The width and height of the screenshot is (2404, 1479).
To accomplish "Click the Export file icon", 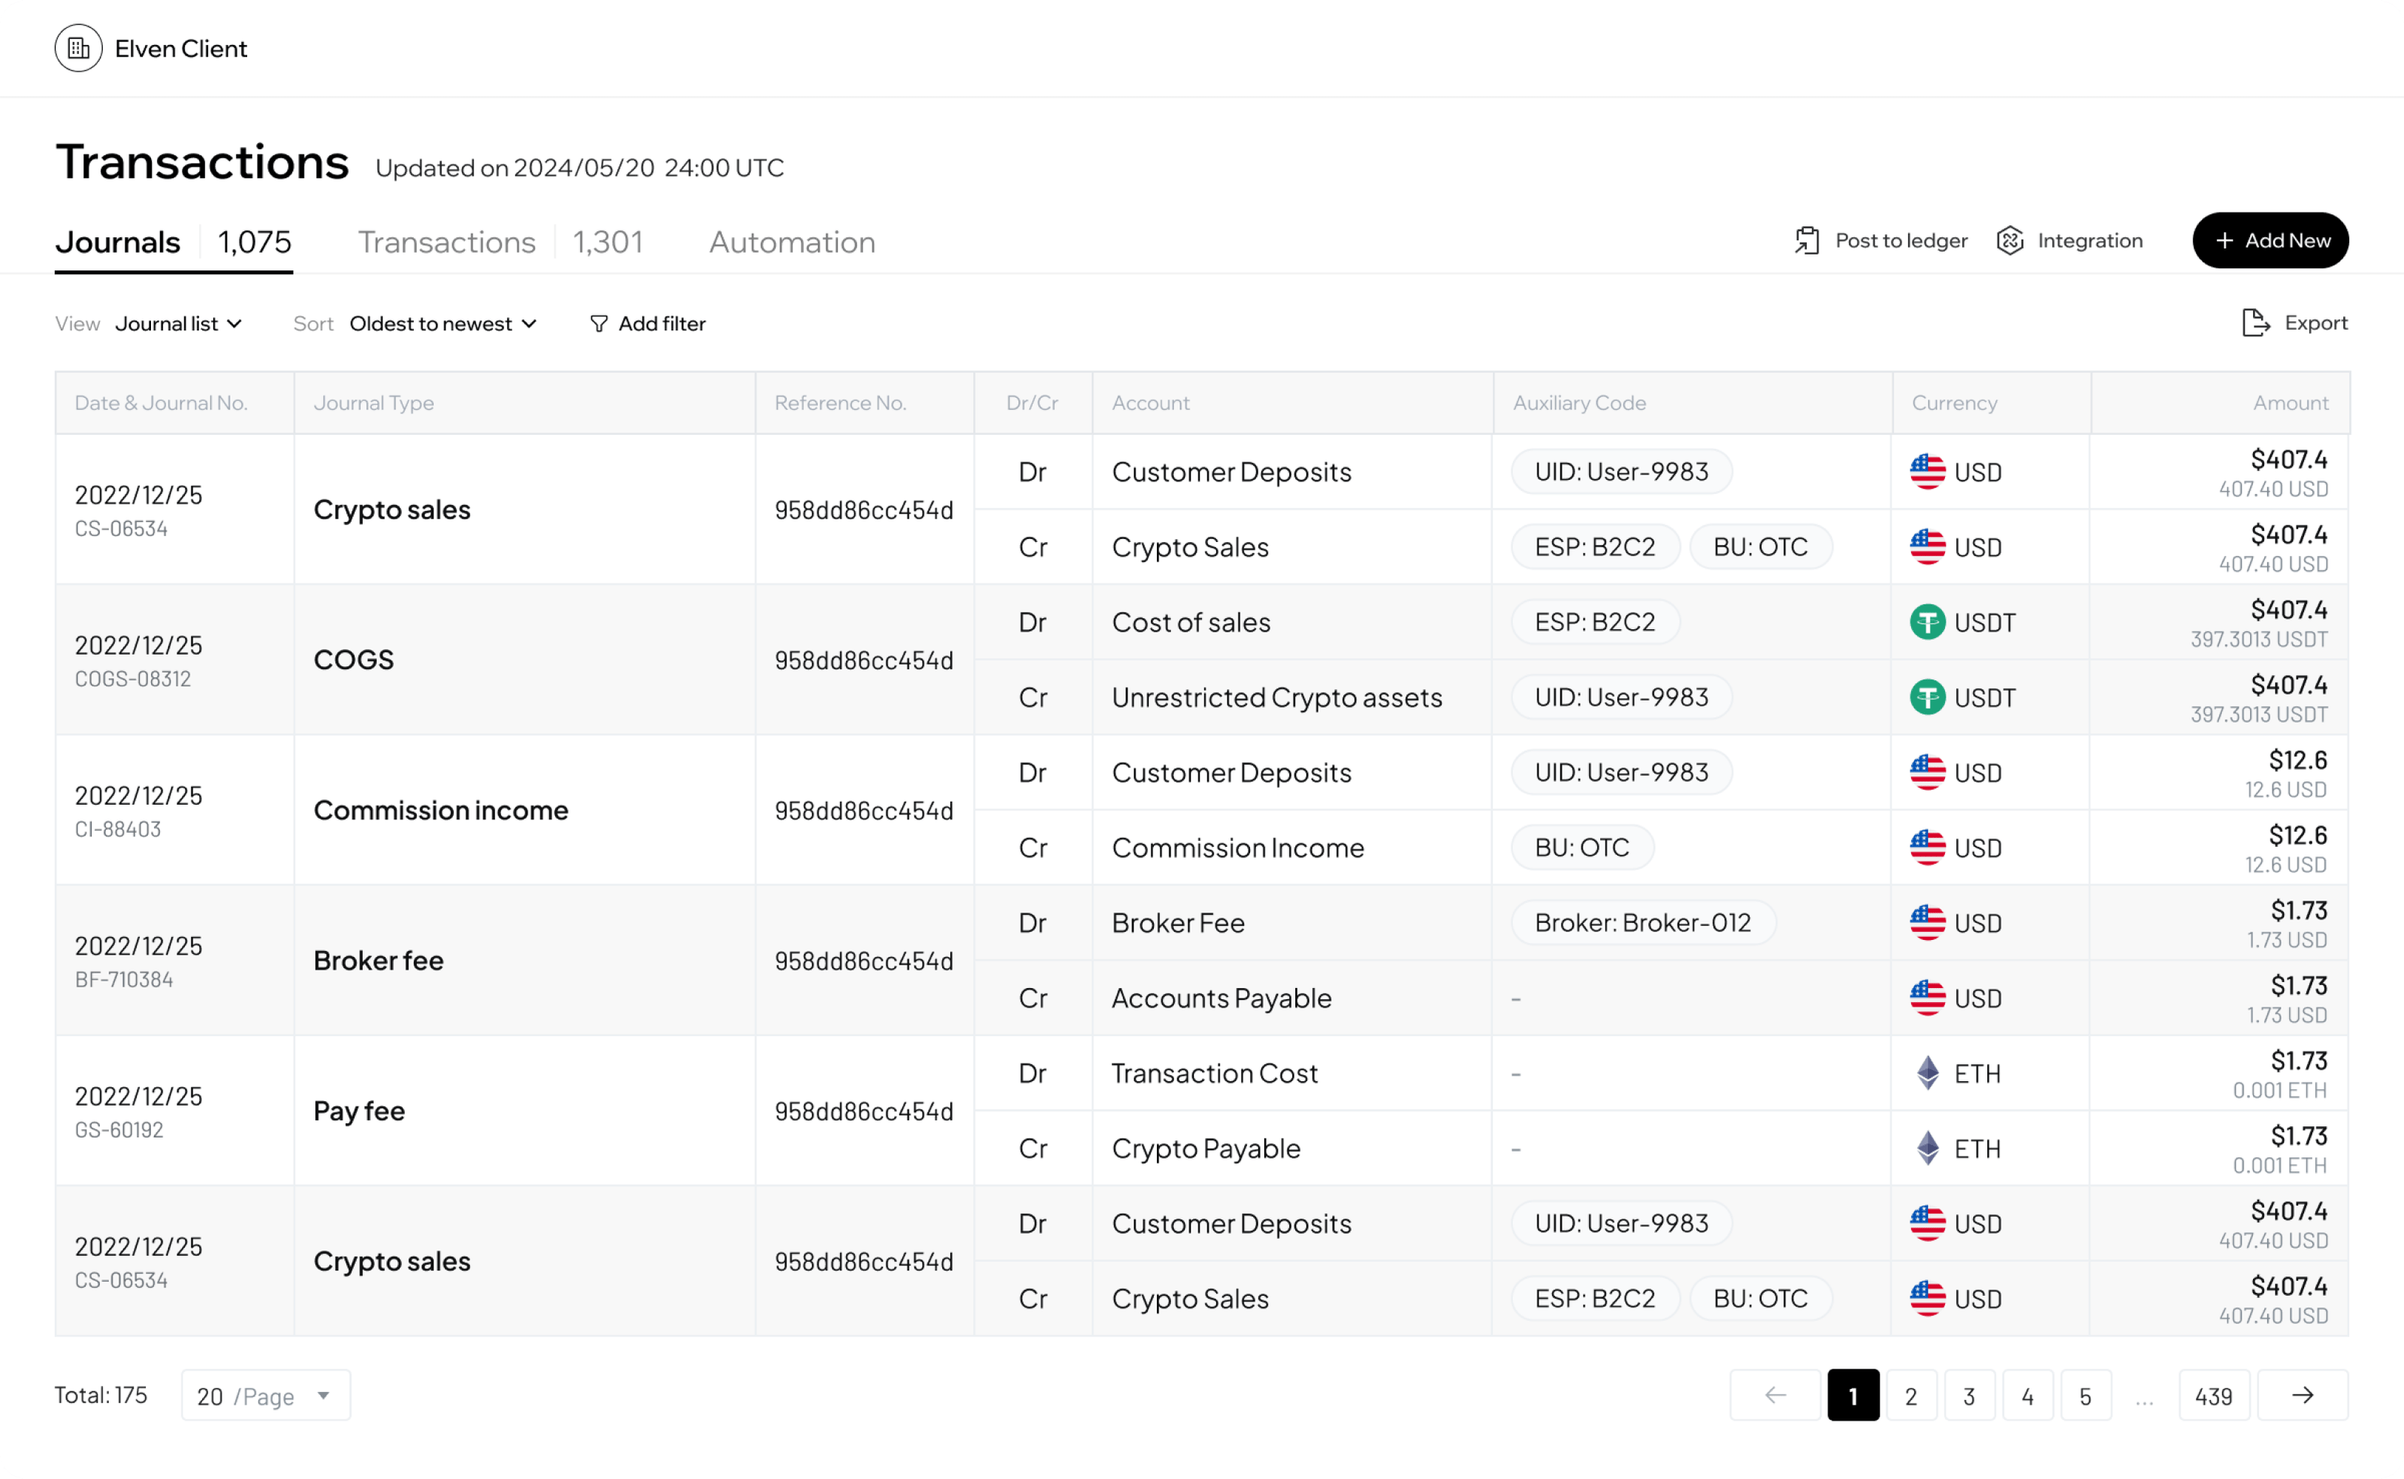I will point(2255,323).
